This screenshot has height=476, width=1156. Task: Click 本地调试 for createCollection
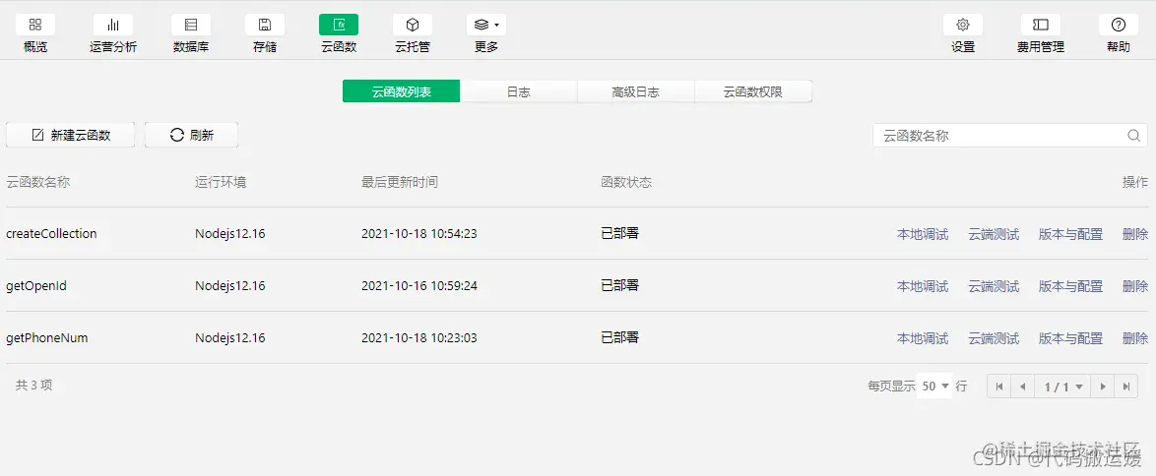(923, 234)
